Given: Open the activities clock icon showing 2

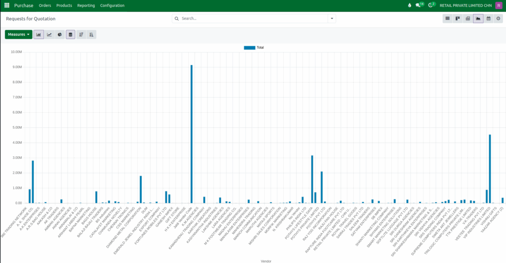Looking at the screenshot, I should (x=431, y=5).
